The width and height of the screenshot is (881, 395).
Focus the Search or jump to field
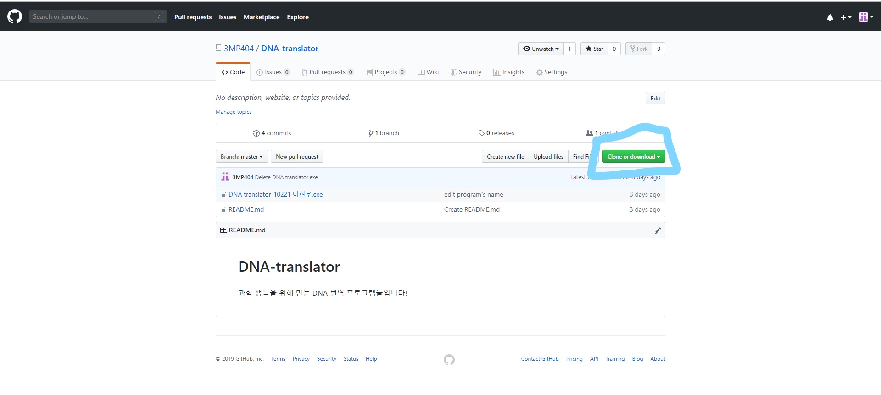[98, 17]
